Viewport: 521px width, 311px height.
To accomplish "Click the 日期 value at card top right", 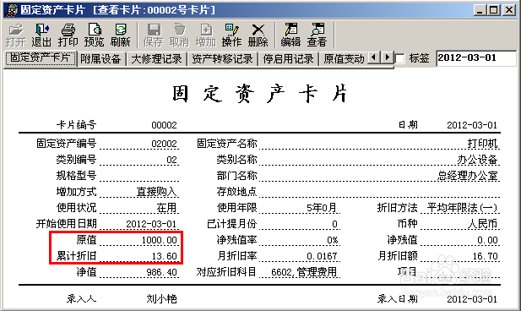I will [472, 125].
